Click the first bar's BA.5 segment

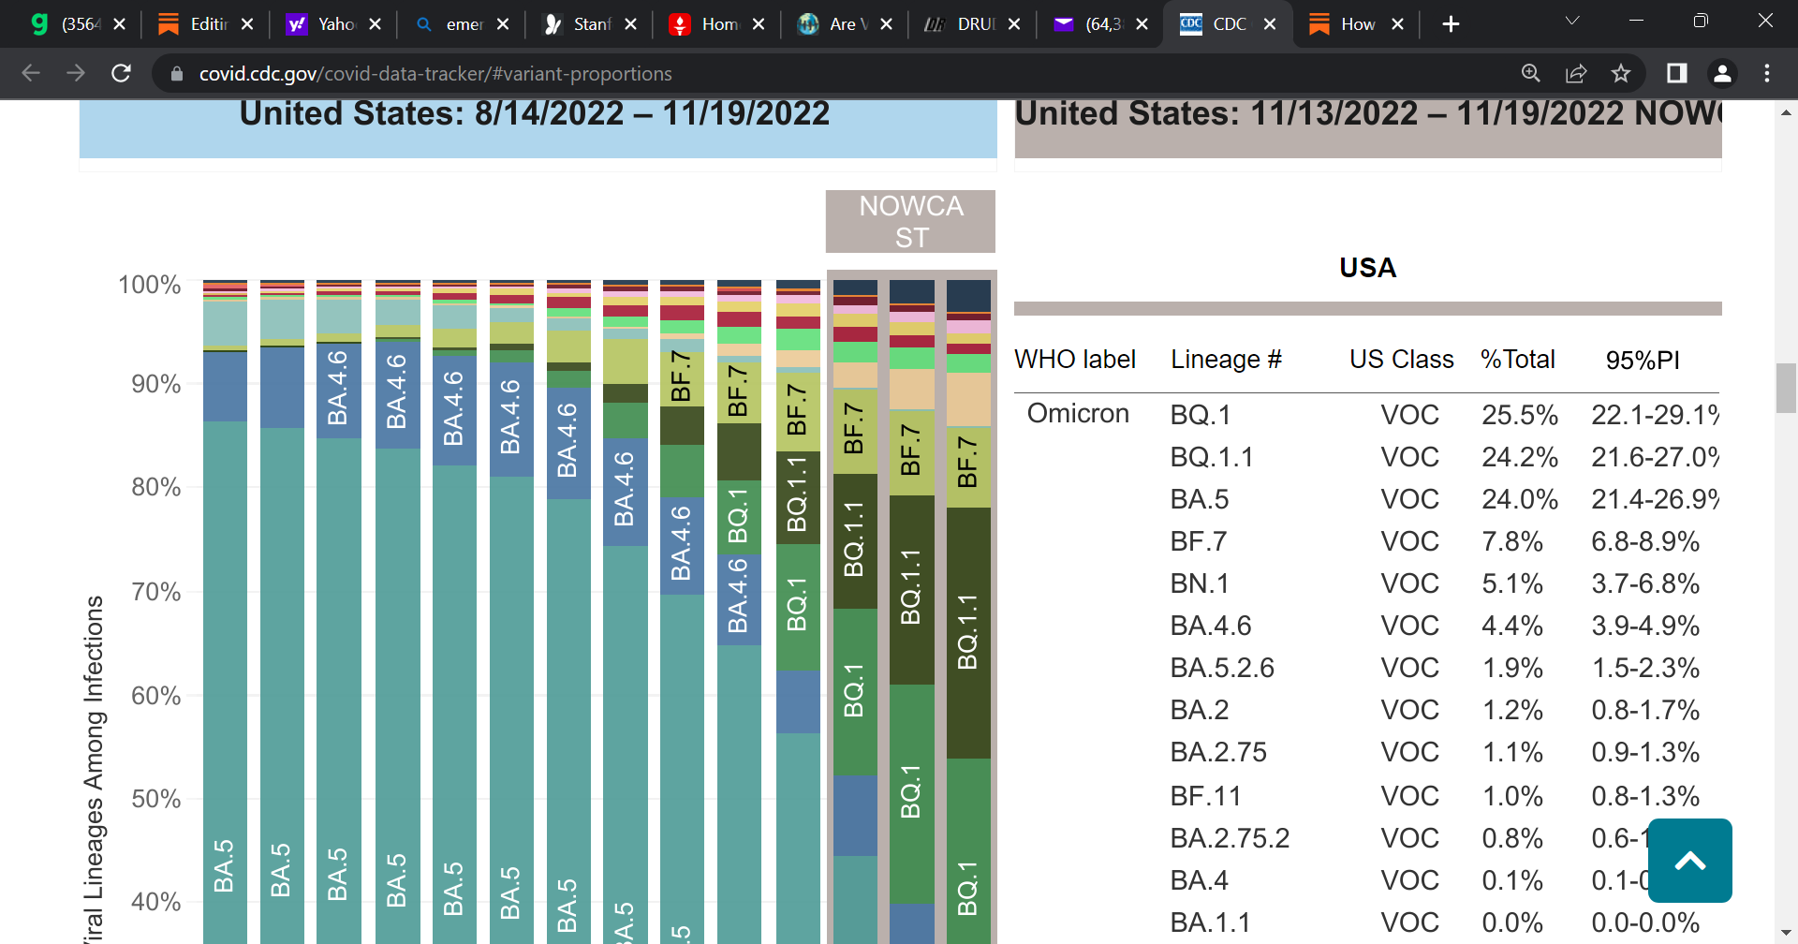click(225, 682)
